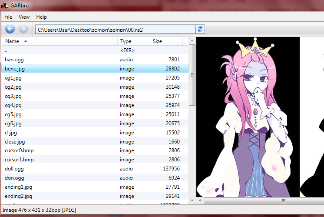This screenshot has width=324, height=217.
Task: Select file cg5.jpg
Action: tap(95, 114)
